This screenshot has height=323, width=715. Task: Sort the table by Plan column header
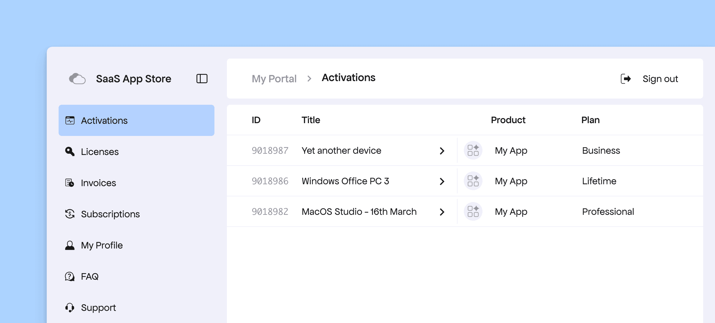(590, 120)
